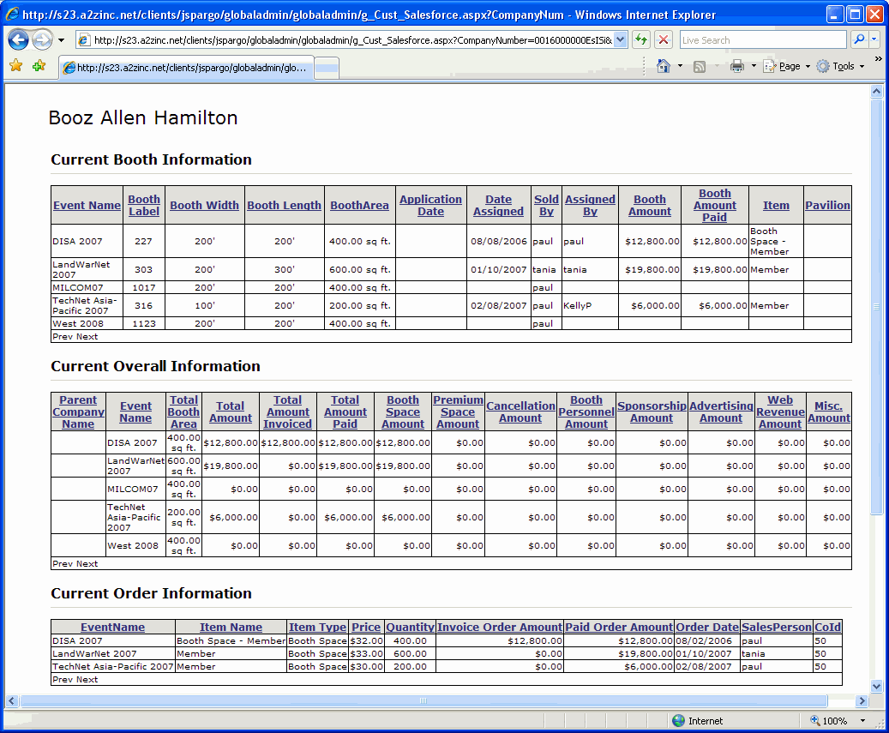This screenshot has width=889, height=733.
Task: Sort orders by Item Type
Action: pyautogui.click(x=317, y=627)
